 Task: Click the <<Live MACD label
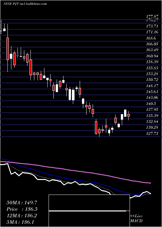point(136,218)
